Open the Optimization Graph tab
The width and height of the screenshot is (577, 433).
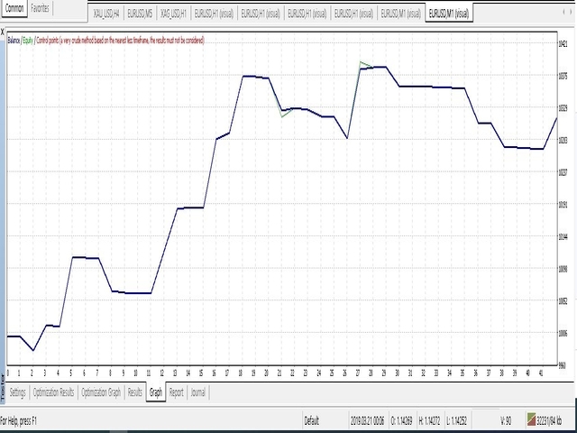coord(101,392)
